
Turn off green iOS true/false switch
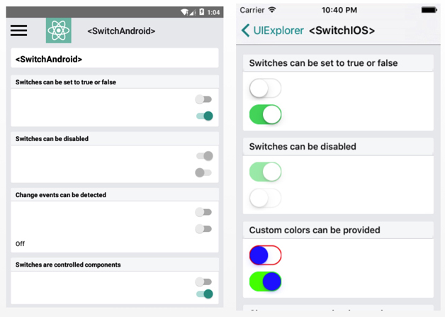tap(265, 114)
